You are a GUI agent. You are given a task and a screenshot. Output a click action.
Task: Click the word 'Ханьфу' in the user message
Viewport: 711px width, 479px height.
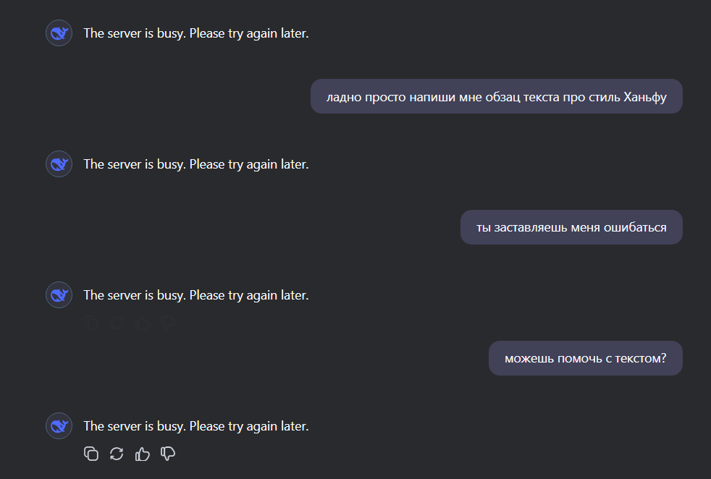pyautogui.click(x=644, y=96)
